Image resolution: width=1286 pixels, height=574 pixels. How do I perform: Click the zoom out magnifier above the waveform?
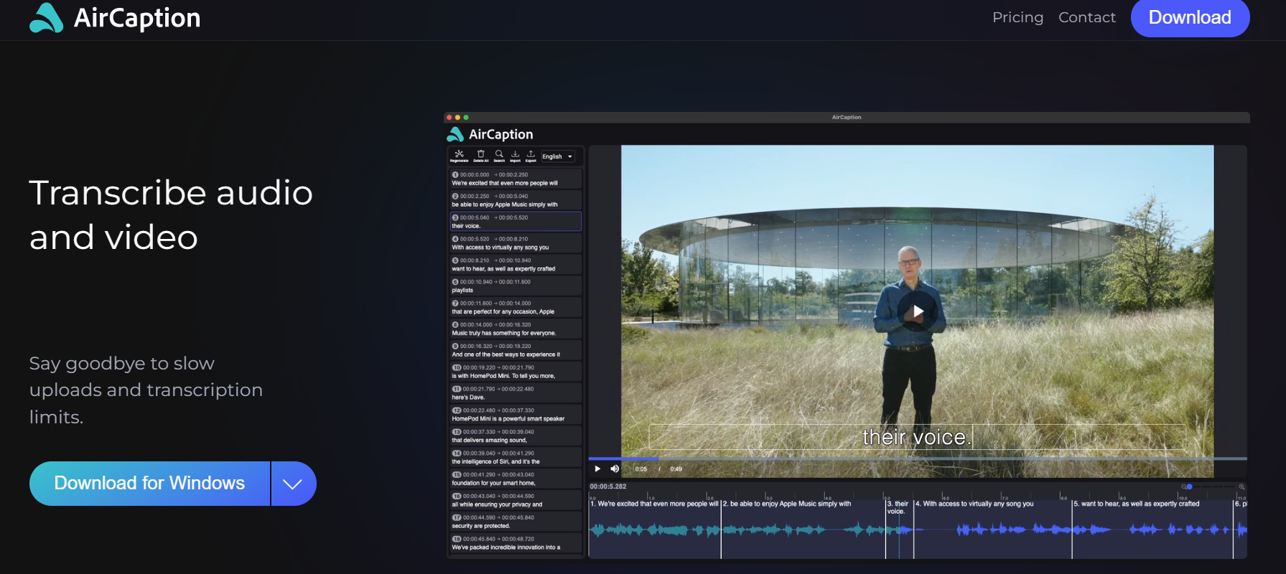1183,486
